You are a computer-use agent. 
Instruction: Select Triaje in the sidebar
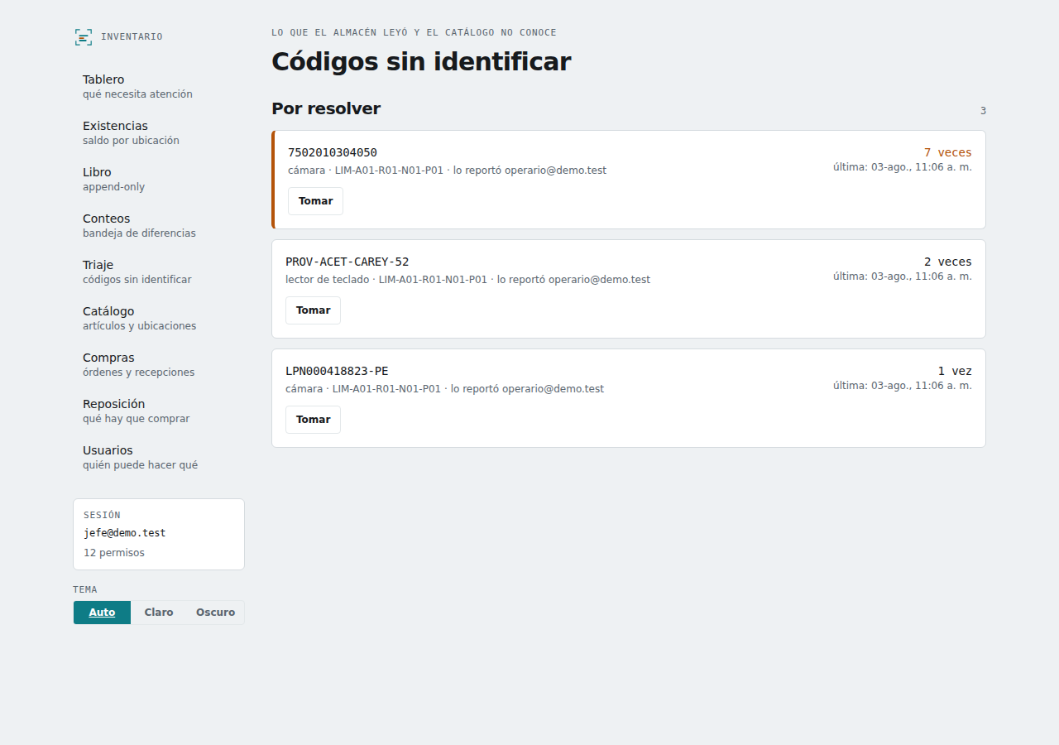[x=159, y=272]
